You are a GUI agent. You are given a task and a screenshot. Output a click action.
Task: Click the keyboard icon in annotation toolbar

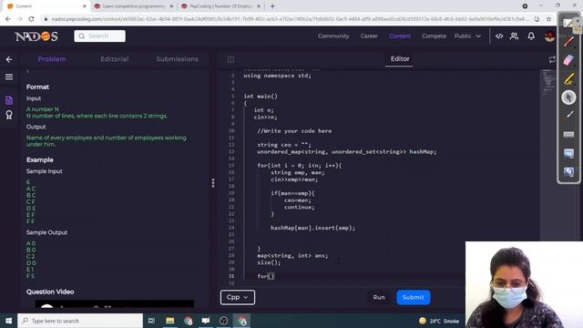coord(568,134)
